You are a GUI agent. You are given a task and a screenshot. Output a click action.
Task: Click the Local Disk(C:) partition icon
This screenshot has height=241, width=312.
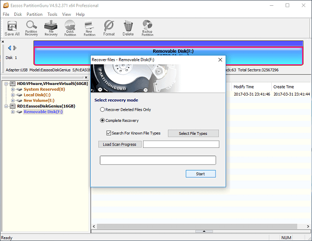(19, 95)
